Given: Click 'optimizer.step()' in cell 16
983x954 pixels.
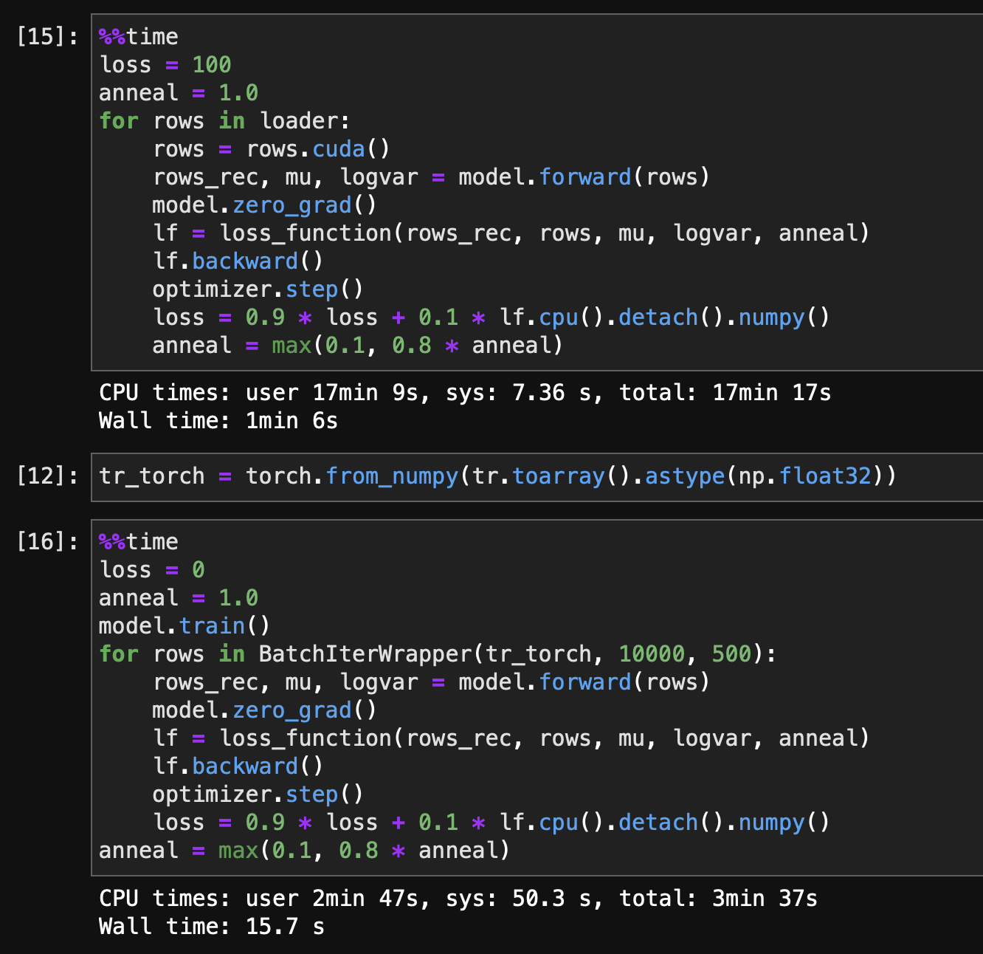Looking at the screenshot, I should click(258, 794).
